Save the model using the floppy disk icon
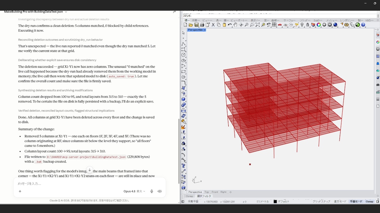 tap(197, 25)
